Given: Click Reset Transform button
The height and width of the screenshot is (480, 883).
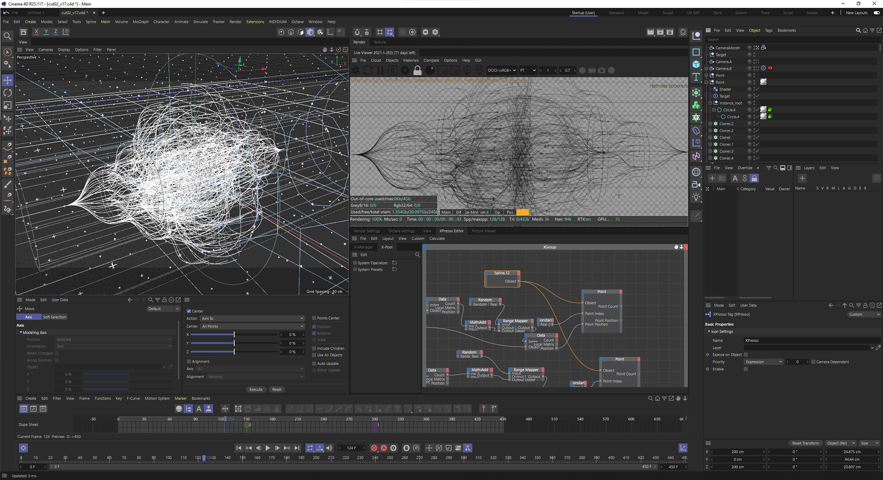Looking at the screenshot, I should coord(805,443).
